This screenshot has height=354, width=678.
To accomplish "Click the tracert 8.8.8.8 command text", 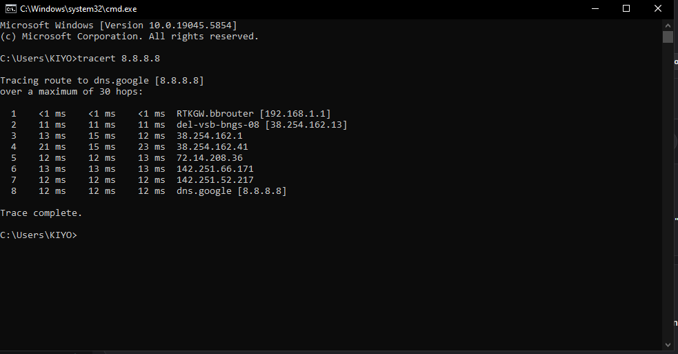I will tap(119, 59).
